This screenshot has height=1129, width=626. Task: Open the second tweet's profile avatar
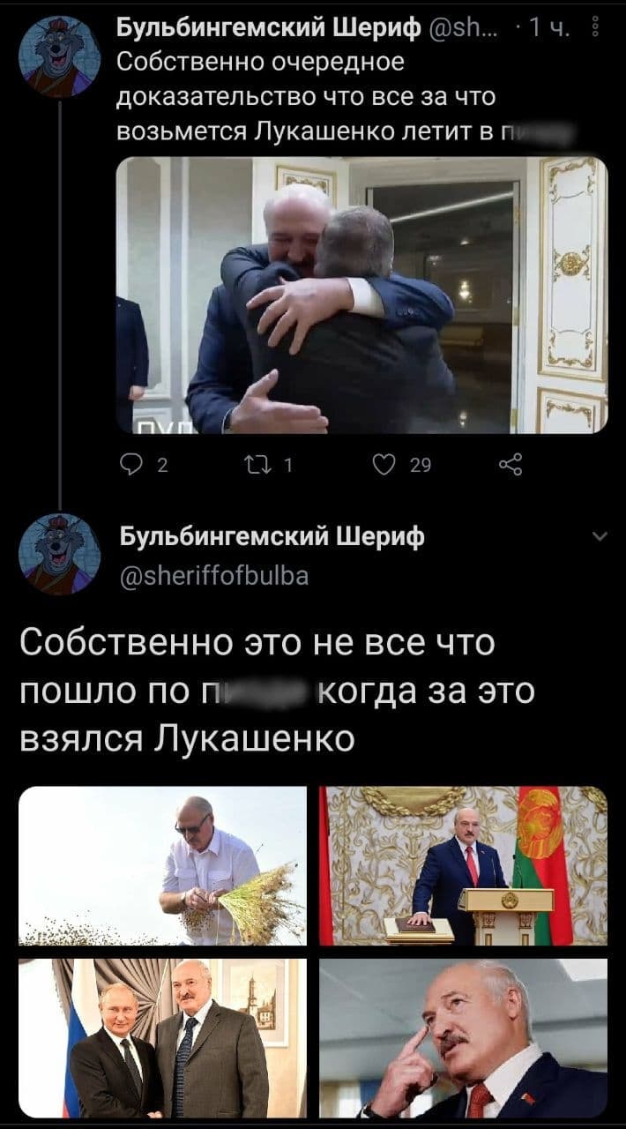pyautogui.click(x=60, y=553)
